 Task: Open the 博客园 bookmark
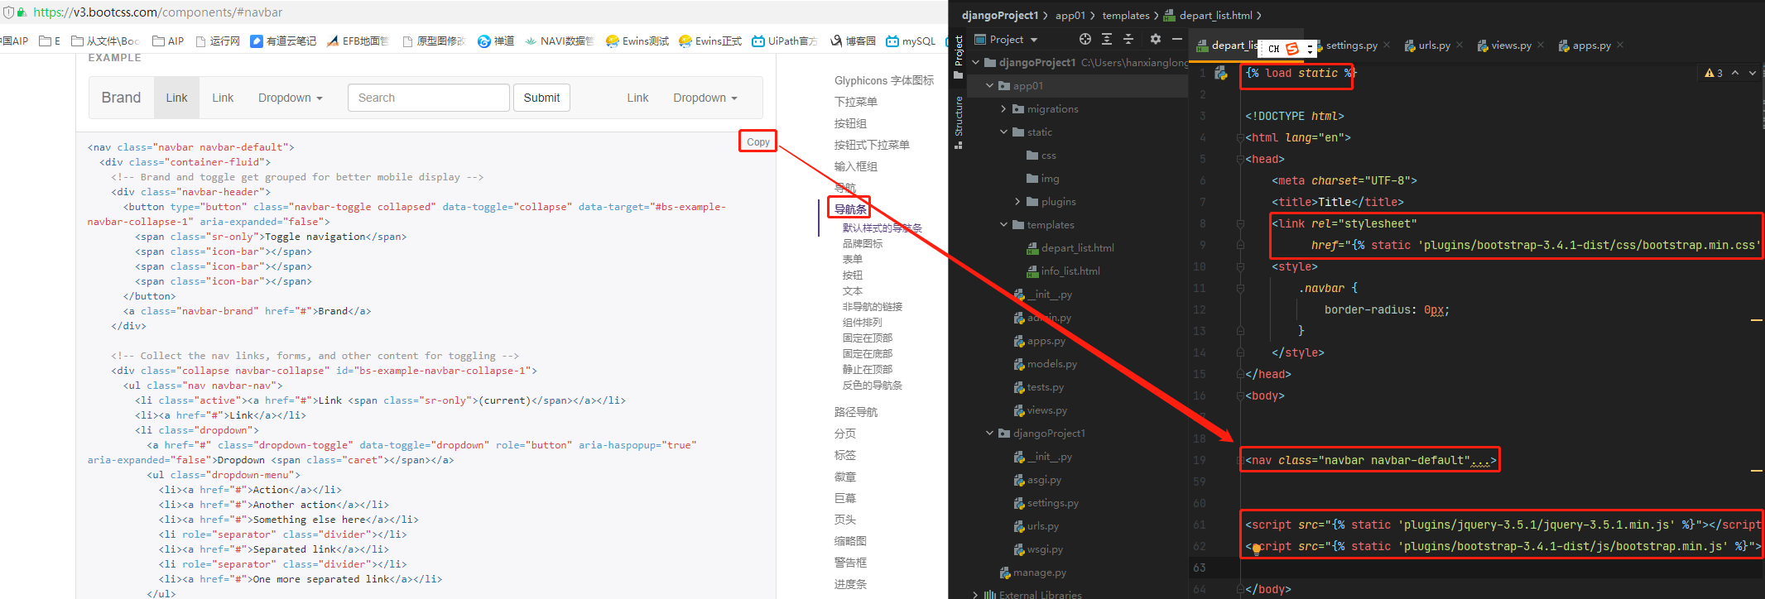[853, 41]
